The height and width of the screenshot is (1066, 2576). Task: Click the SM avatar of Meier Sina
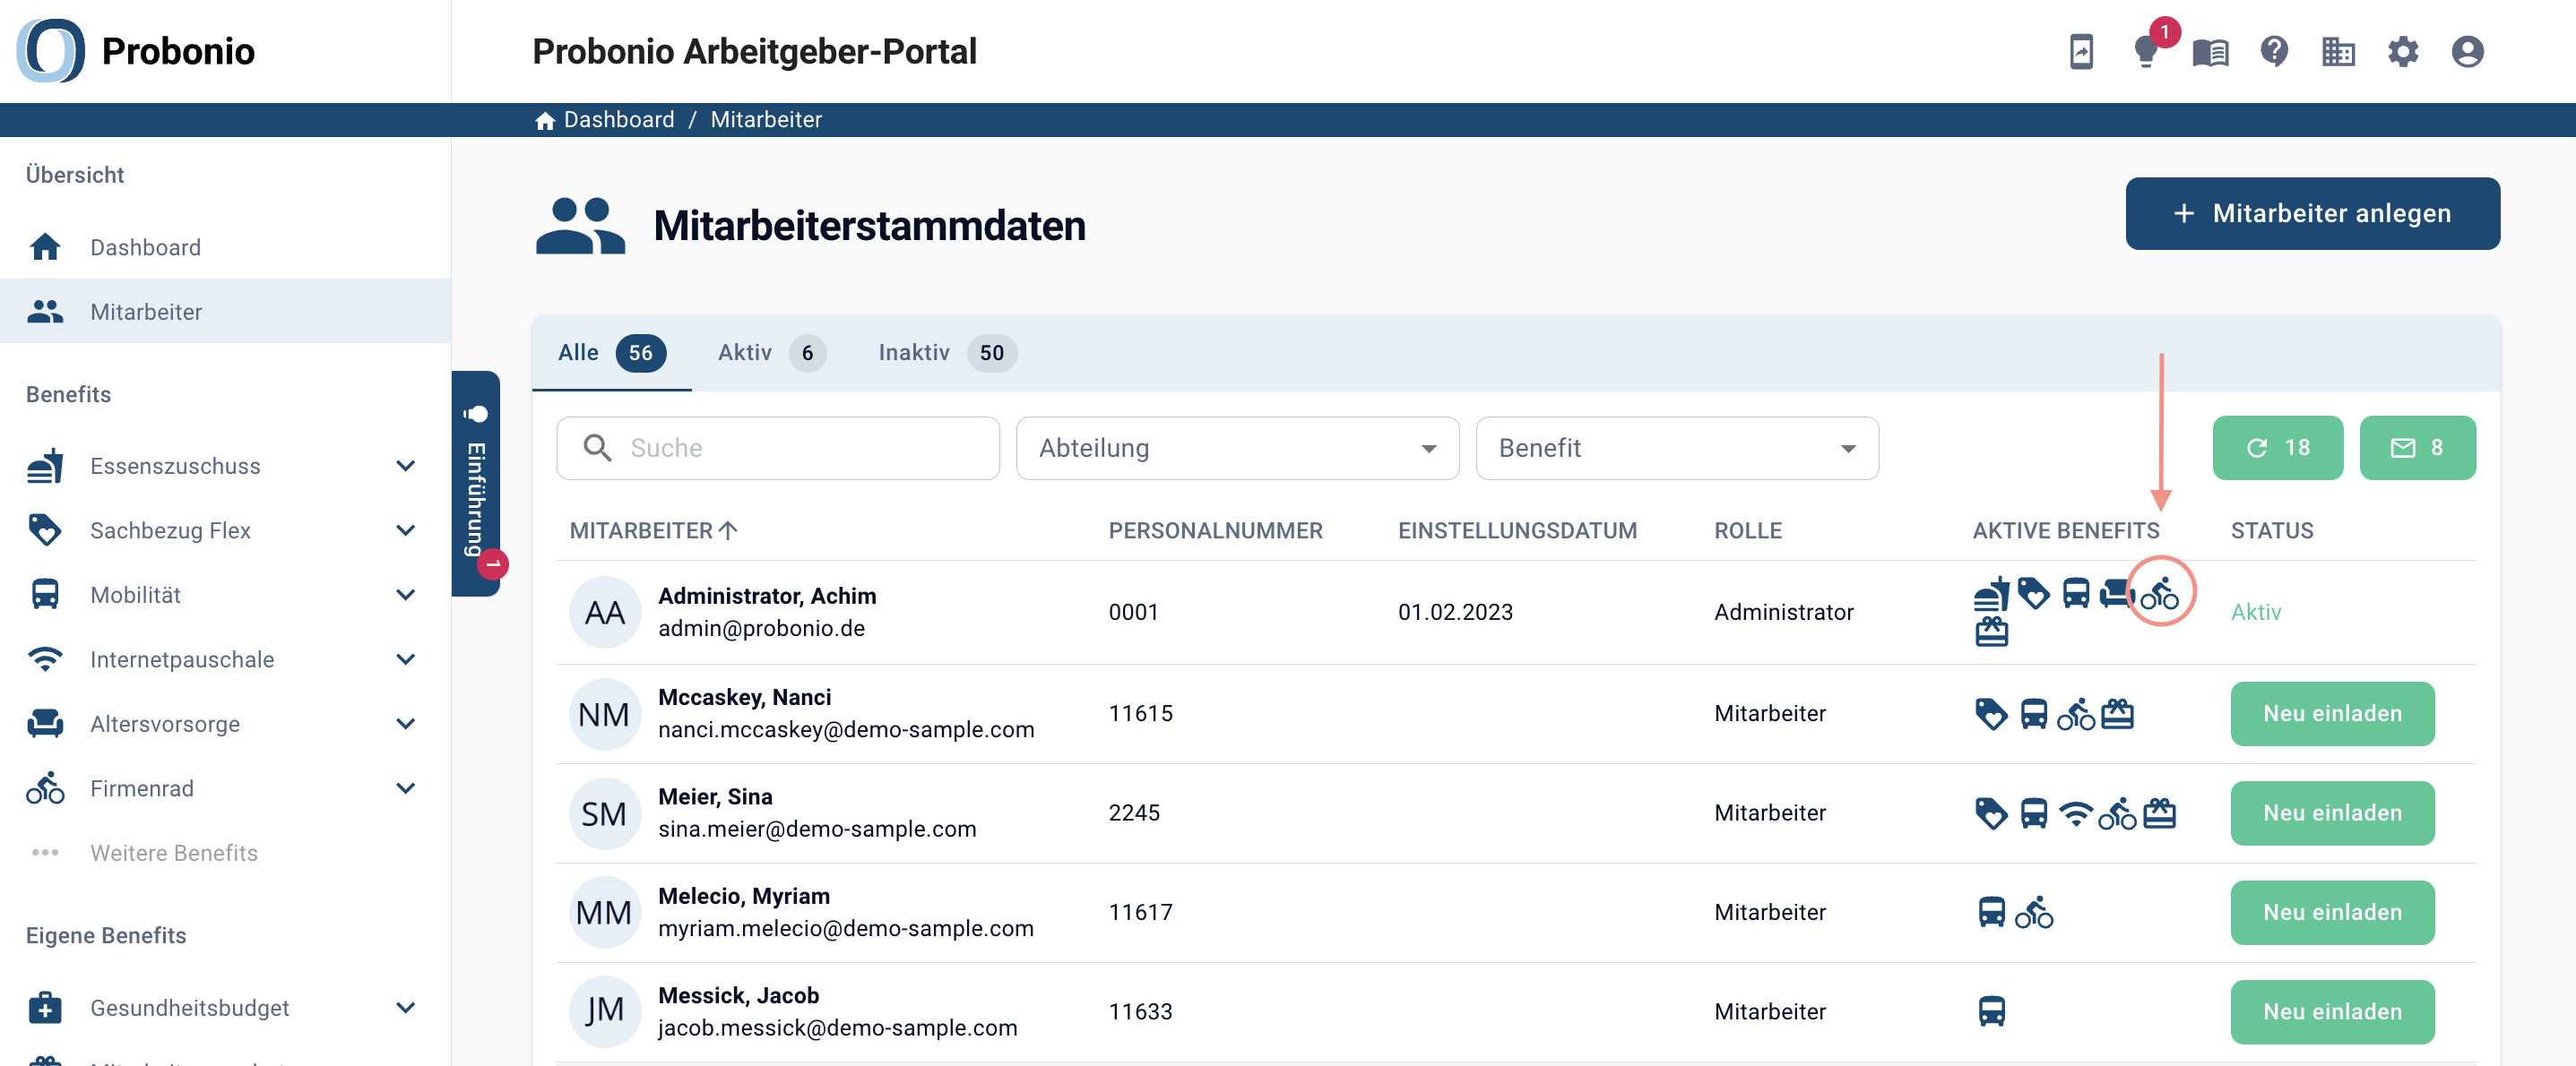click(604, 813)
